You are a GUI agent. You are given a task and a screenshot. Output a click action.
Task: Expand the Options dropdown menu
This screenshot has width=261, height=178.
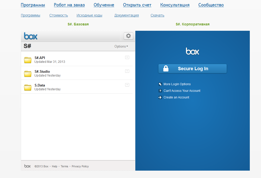coord(121,47)
